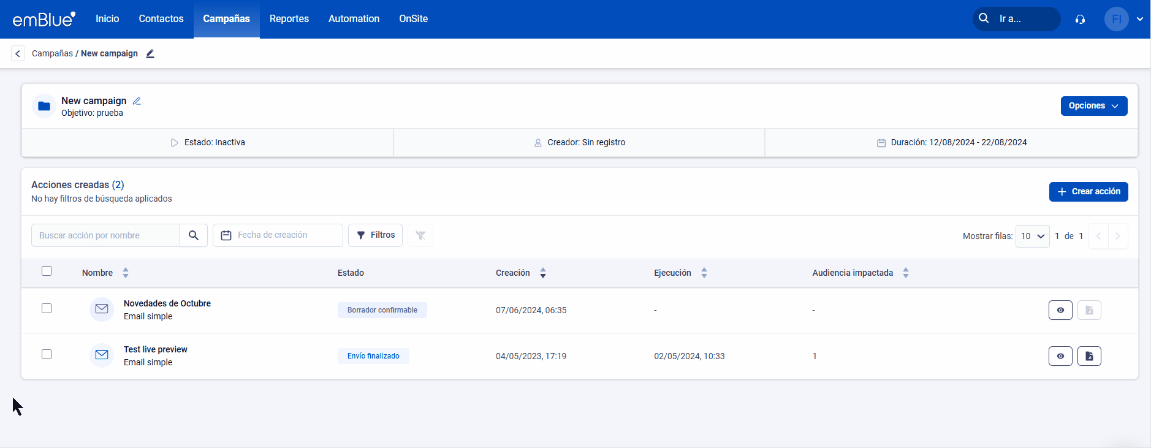The width and height of the screenshot is (1151, 448).
Task: Click the user avatar FI
Action: click(1116, 19)
